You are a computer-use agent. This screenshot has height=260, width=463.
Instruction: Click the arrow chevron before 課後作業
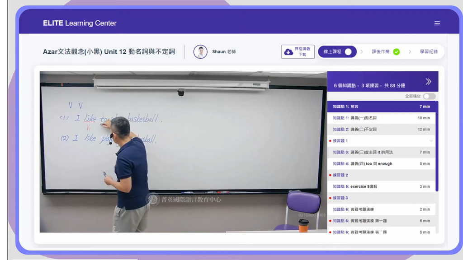(361, 52)
